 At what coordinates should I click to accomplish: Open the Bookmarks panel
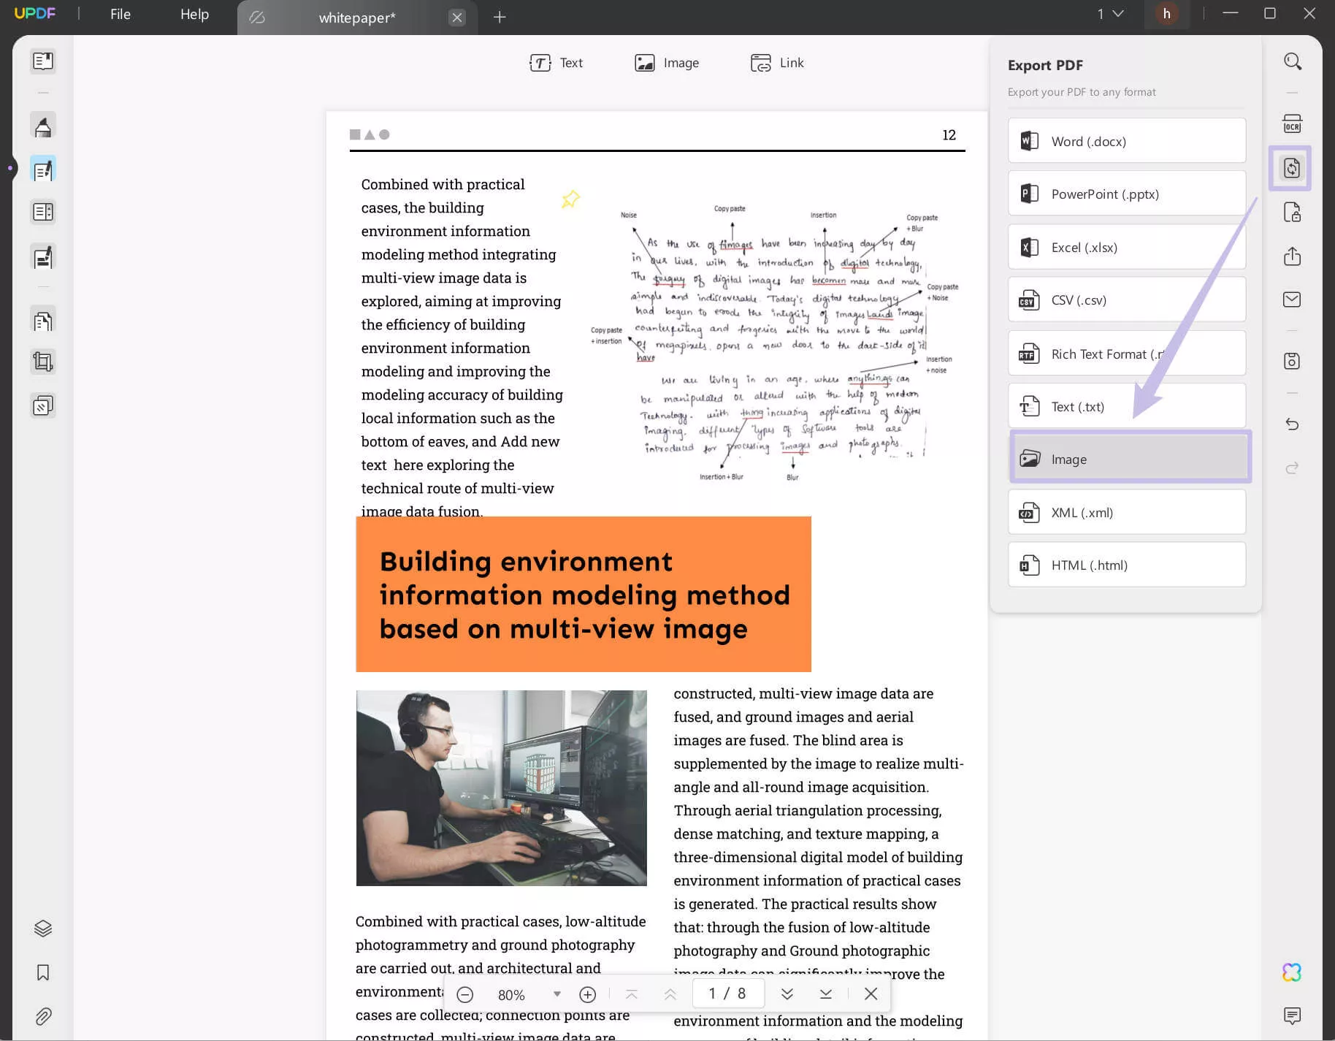(43, 972)
